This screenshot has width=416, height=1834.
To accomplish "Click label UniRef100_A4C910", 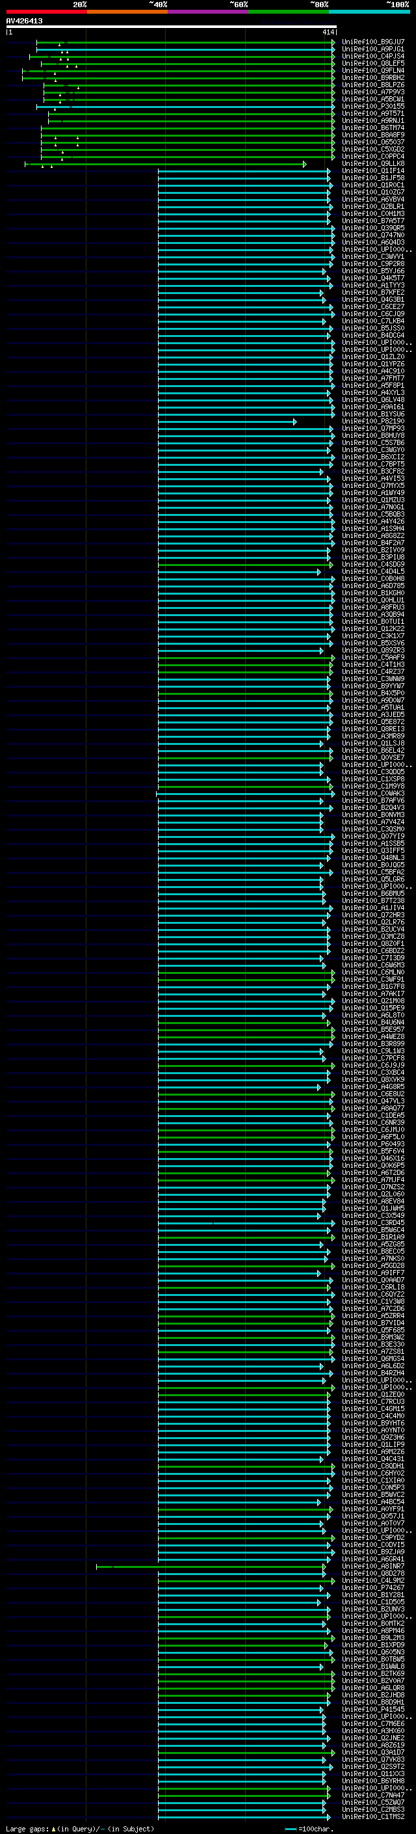I will click(x=373, y=371).
